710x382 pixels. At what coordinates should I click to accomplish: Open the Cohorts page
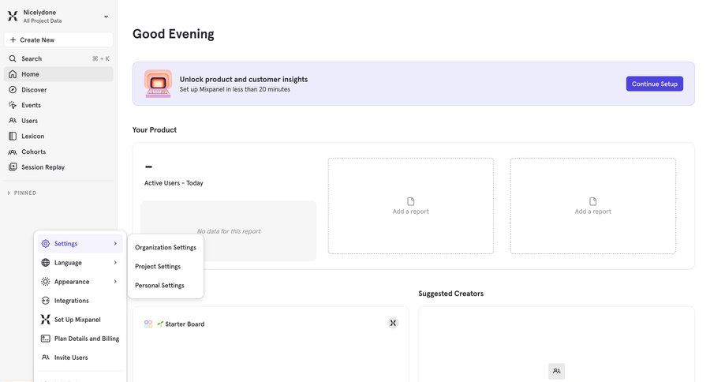click(58, 152)
